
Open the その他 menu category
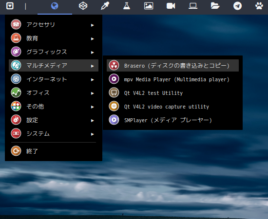pyautogui.click(x=54, y=106)
